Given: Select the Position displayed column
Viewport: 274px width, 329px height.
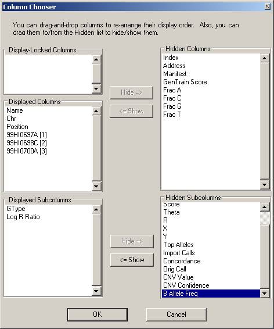Looking at the screenshot, I should click(x=17, y=127).
